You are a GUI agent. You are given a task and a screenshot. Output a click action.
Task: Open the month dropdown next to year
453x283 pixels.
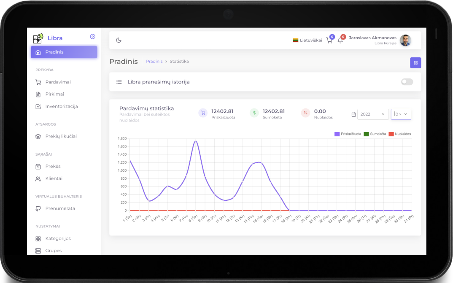(401, 114)
